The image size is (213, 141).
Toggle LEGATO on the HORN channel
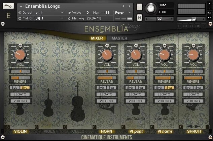tap(106, 94)
